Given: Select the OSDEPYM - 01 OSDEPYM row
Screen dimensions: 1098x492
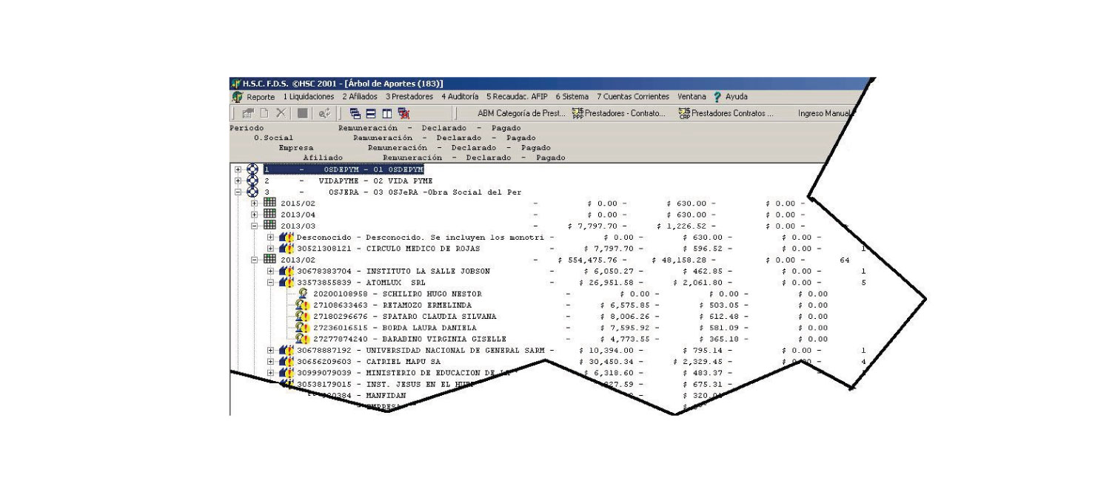Looking at the screenshot, I should 343,169.
